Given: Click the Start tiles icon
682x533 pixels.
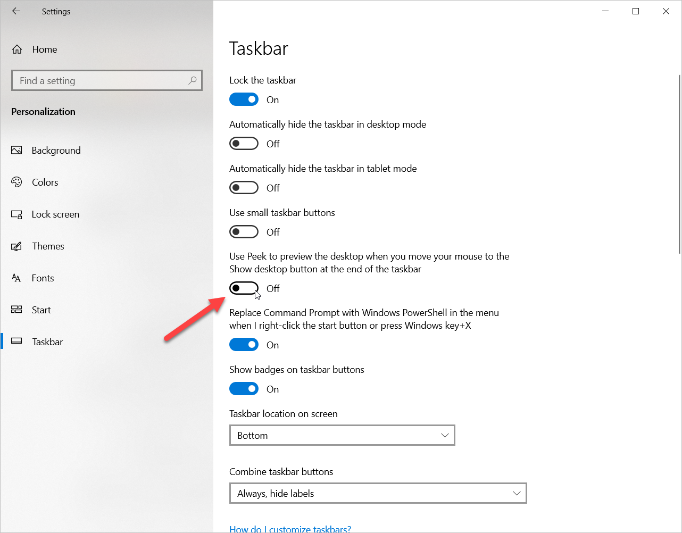Looking at the screenshot, I should pos(17,310).
